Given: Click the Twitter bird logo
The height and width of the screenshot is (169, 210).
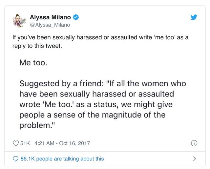Looking at the screenshot, I should pos(194,17).
